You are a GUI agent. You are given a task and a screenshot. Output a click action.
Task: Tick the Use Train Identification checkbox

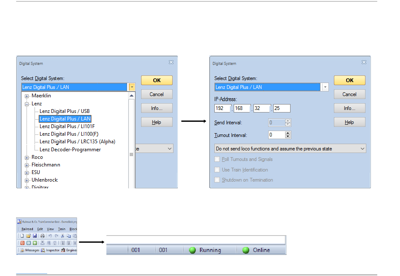point(217,170)
